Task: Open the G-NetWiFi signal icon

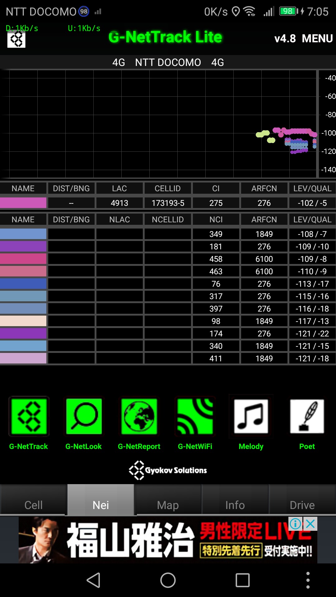Action: tap(195, 417)
